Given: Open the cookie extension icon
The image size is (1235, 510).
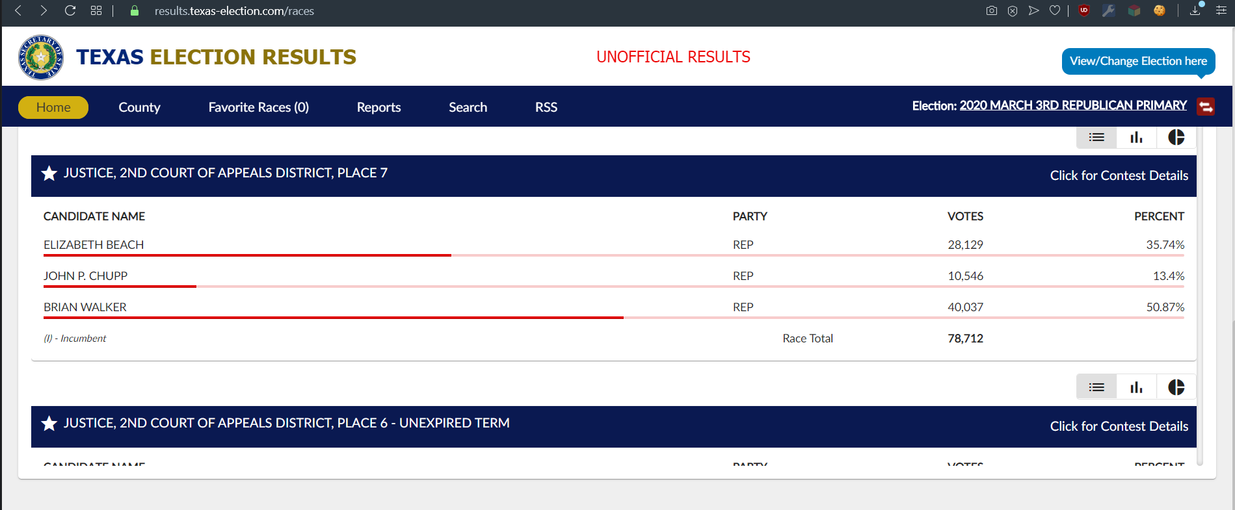Looking at the screenshot, I should pos(1160,10).
